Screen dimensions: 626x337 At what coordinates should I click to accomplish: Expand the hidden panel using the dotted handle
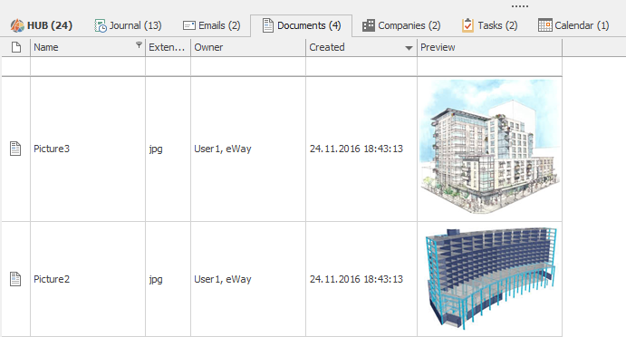(520, 6)
